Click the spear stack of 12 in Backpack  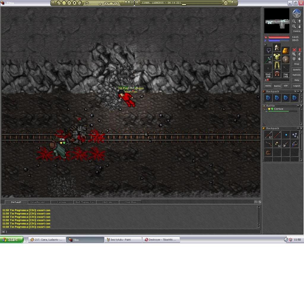268,135
